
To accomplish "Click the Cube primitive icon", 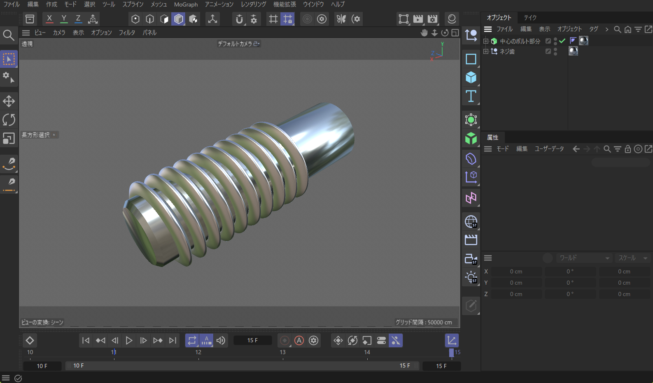I will [471, 78].
